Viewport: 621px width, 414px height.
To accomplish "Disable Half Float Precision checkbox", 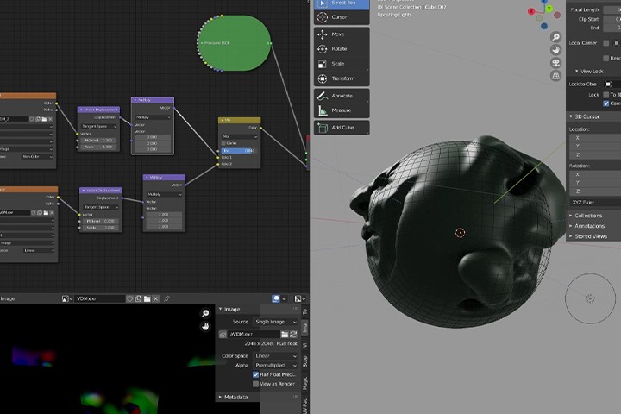I will coord(256,375).
